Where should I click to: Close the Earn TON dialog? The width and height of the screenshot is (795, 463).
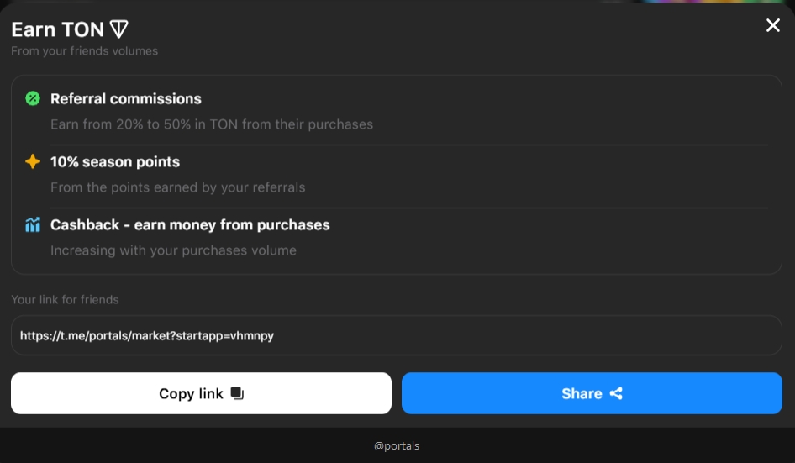(773, 26)
